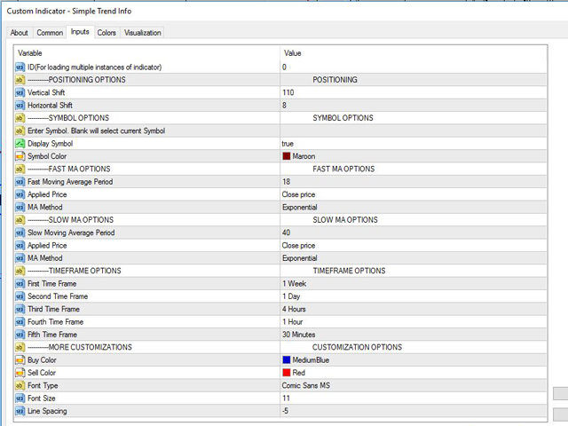Open the Colors tab
The height and width of the screenshot is (426, 568).
pos(106,33)
